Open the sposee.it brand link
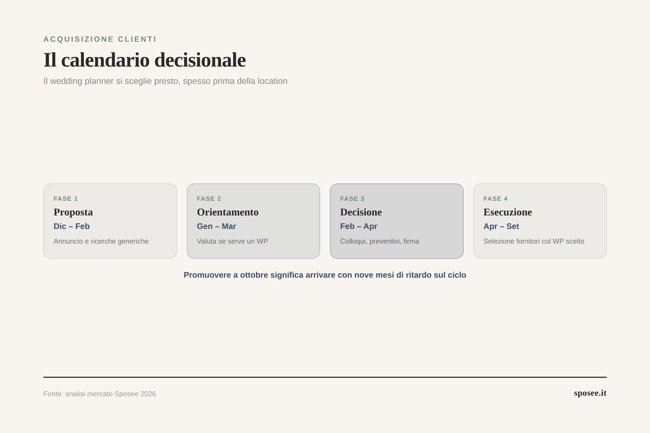The image size is (650, 433). 590,393
